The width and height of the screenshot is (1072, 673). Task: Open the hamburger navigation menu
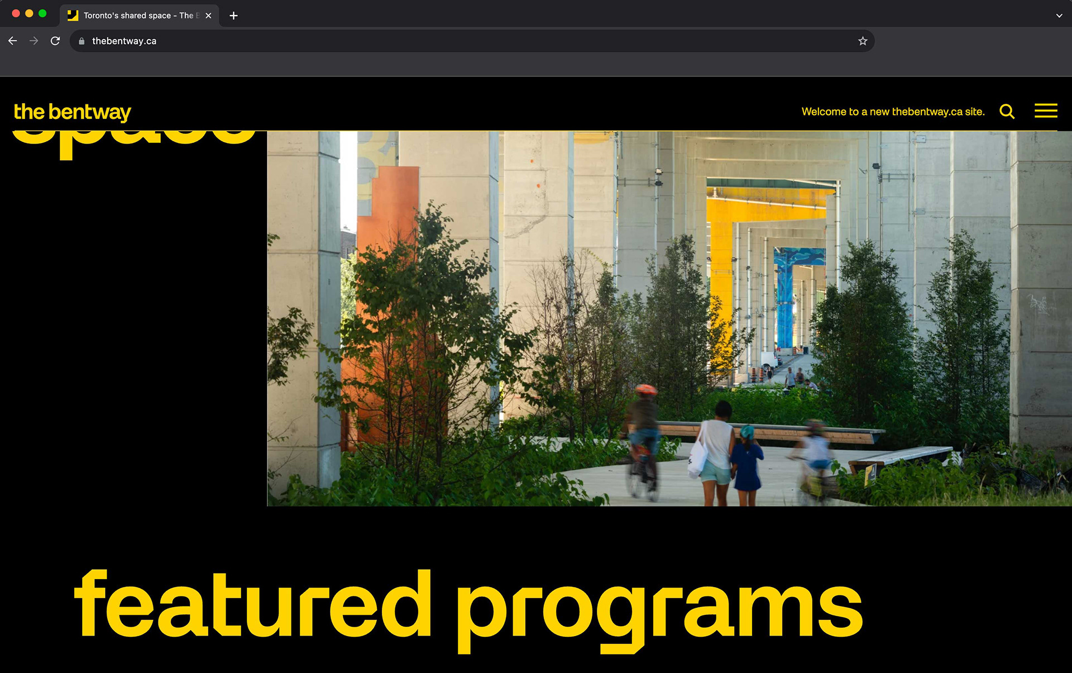[x=1045, y=111]
